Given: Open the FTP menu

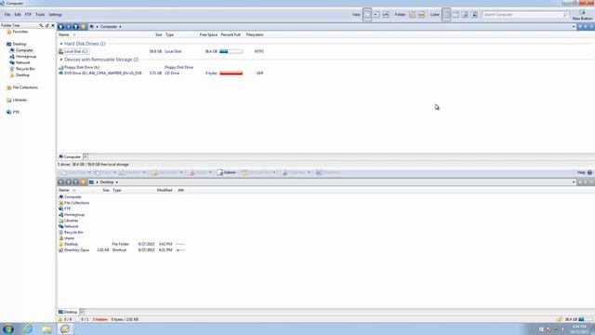Looking at the screenshot, I should click(x=28, y=15).
